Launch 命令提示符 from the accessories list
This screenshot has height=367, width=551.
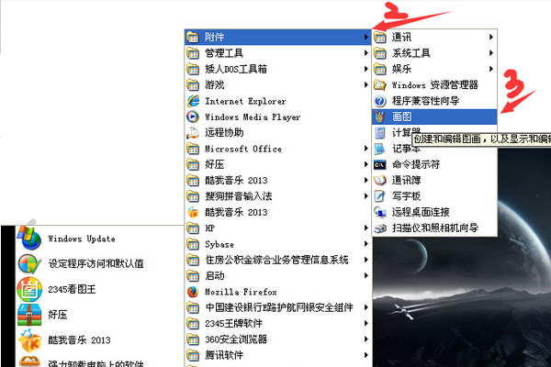434,164
